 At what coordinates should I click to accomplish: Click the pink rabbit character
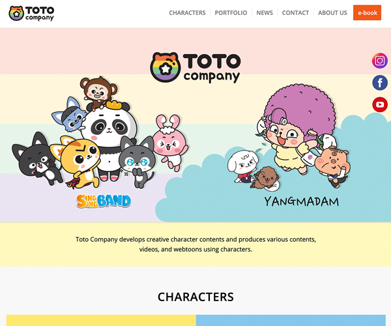pyautogui.click(x=170, y=142)
